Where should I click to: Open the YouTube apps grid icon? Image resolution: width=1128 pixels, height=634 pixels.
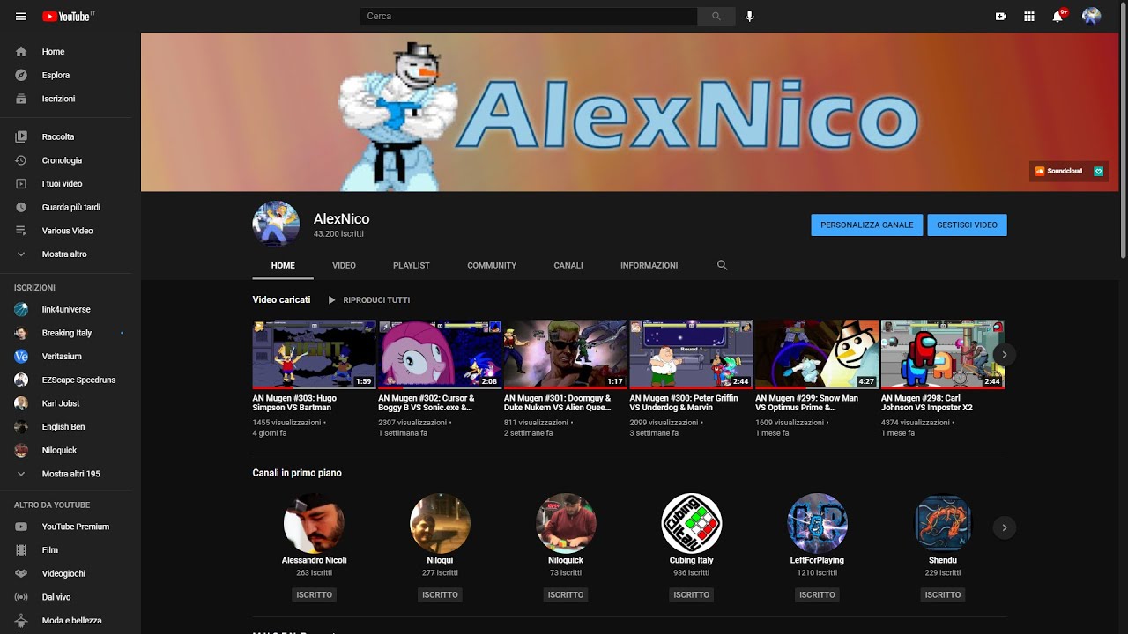1029,16
